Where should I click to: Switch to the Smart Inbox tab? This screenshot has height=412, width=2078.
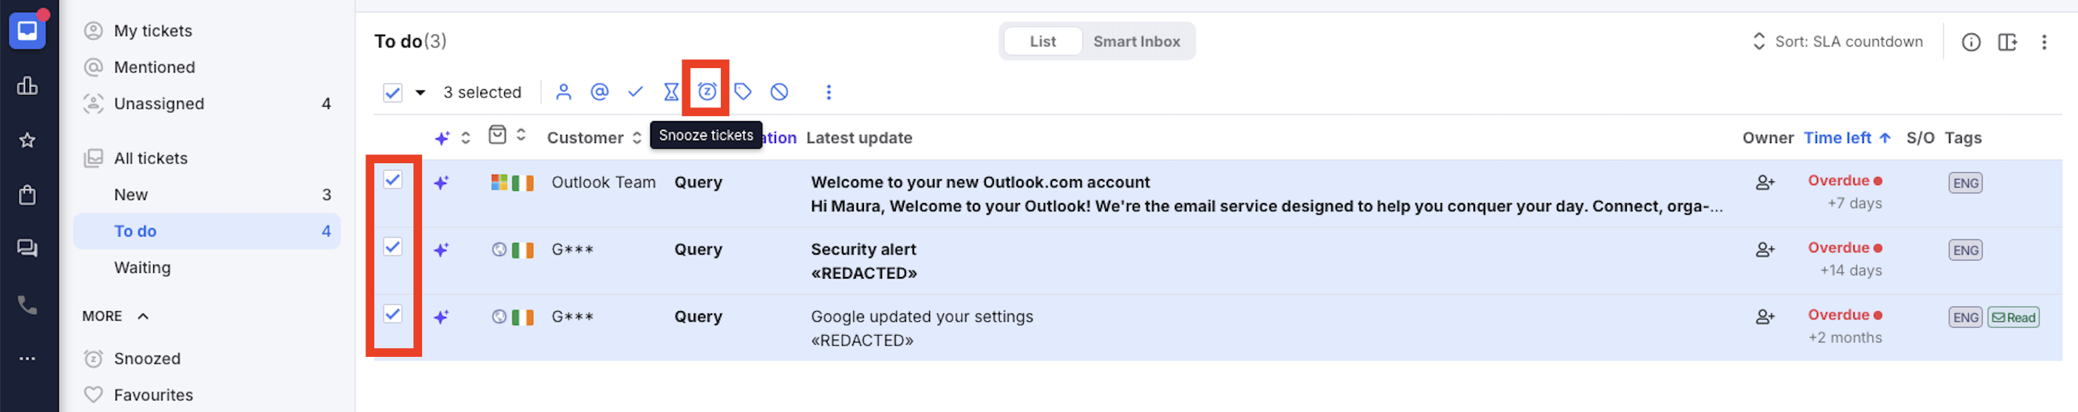coord(1136,42)
